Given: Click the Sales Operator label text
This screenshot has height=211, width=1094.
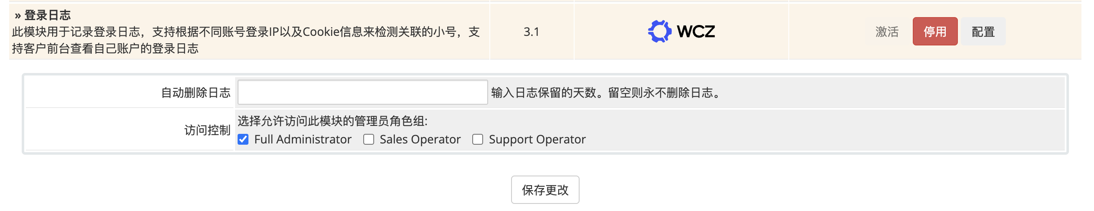Looking at the screenshot, I should coord(420,139).
